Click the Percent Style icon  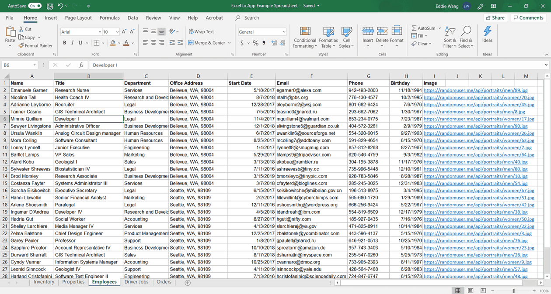(256, 43)
